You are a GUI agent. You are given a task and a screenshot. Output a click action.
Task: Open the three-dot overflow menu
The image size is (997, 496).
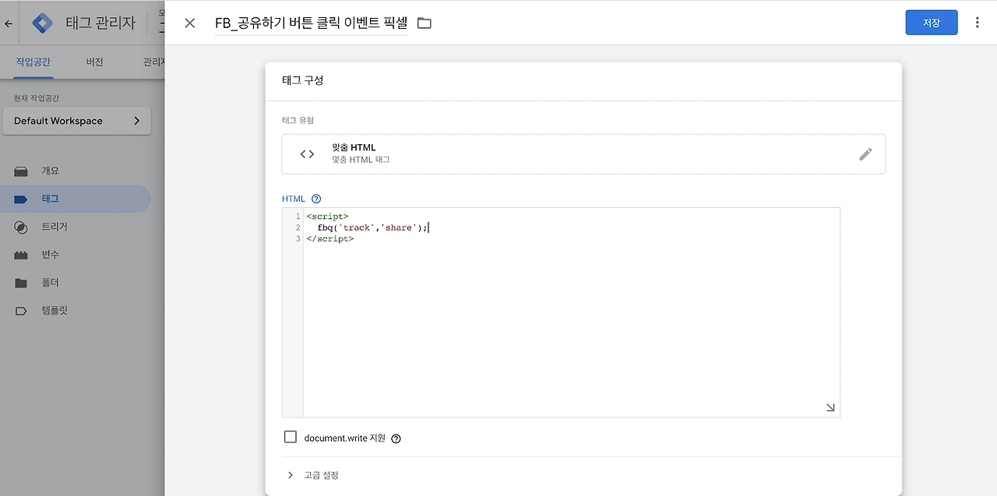tap(978, 23)
